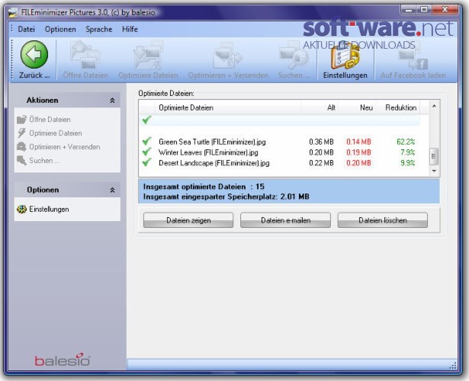
Task: Maximize the FILEminimizer window
Action: click(x=424, y=10)
